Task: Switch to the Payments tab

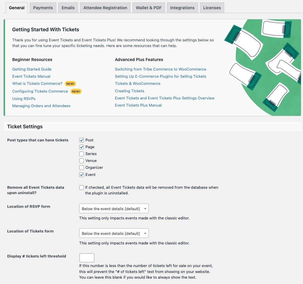Action: (x=43, y=8)
